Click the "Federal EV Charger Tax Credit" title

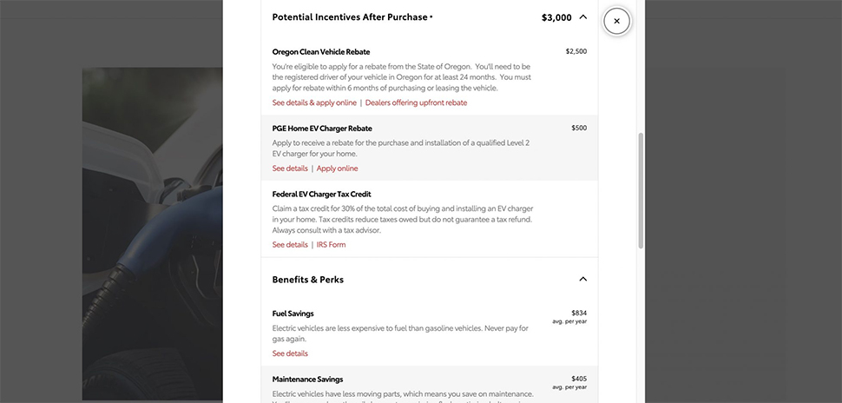[x=321, y=195]
